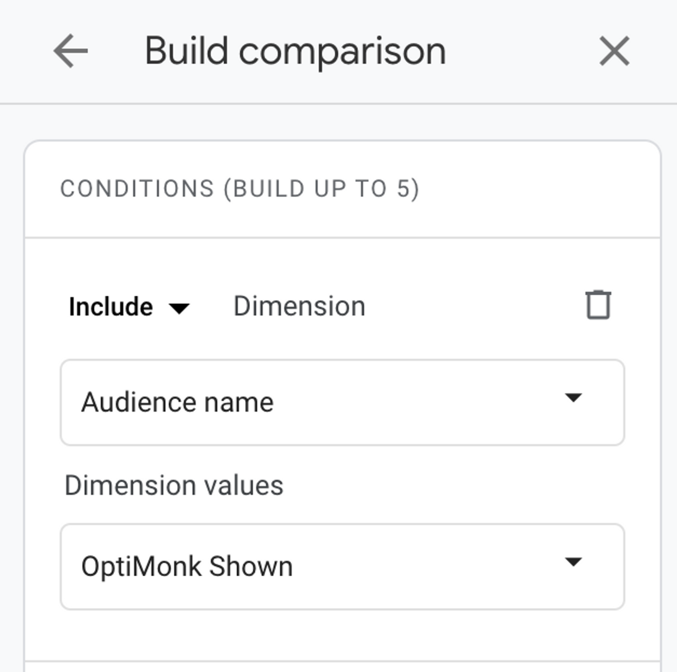The width and height of the screenshot is (677, 672).
Task: Go back using the left arrow icon
Action: pyautogui.click(x=71, y=51)
